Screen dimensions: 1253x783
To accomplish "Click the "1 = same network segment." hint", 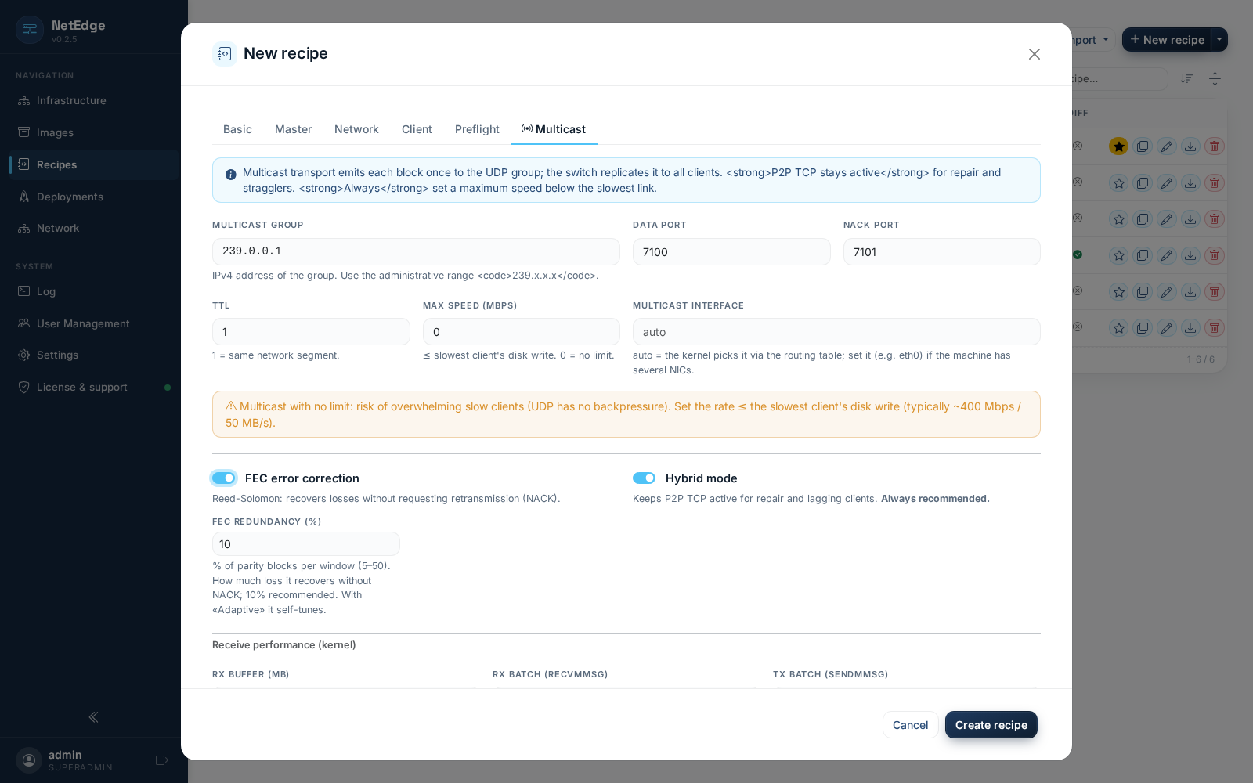I will pyautogui.click(x=276, y=355).
